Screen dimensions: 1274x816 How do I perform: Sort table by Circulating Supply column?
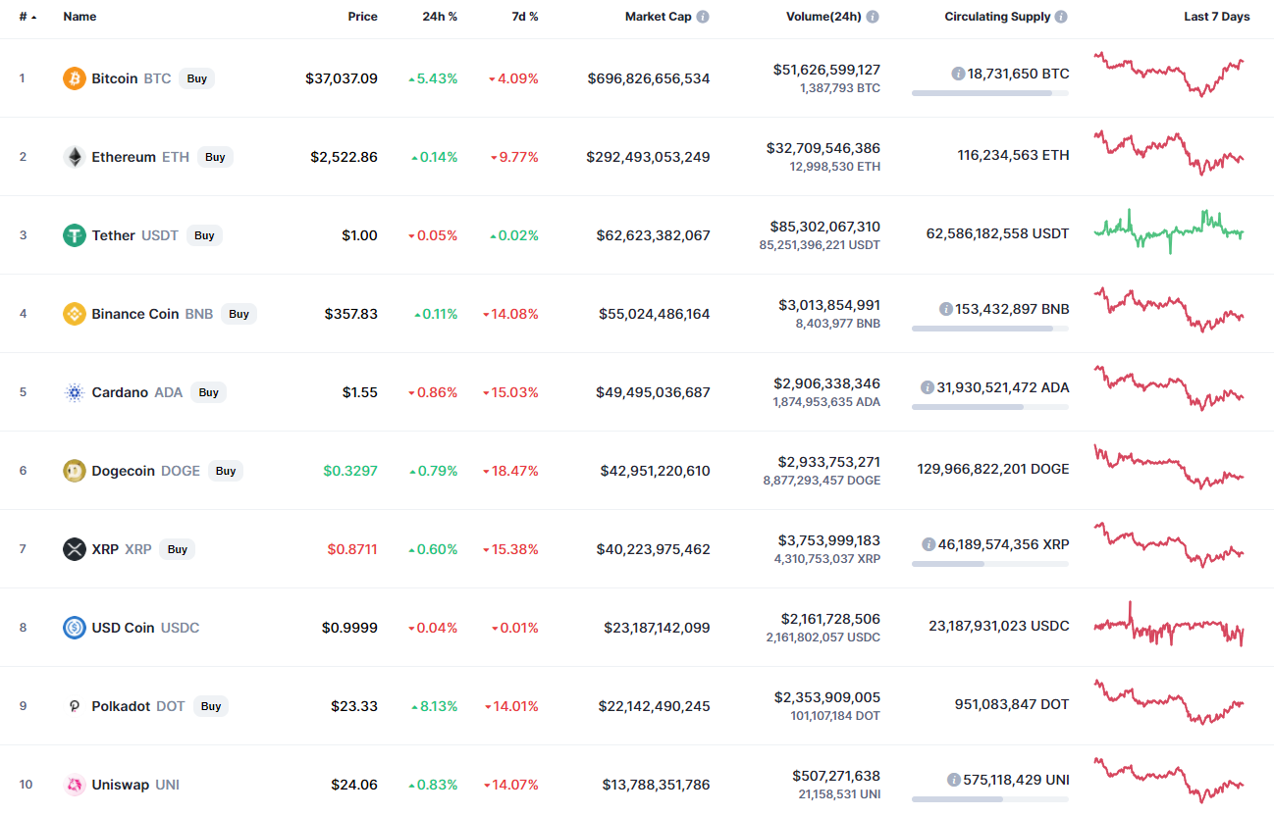coord(997,17)
